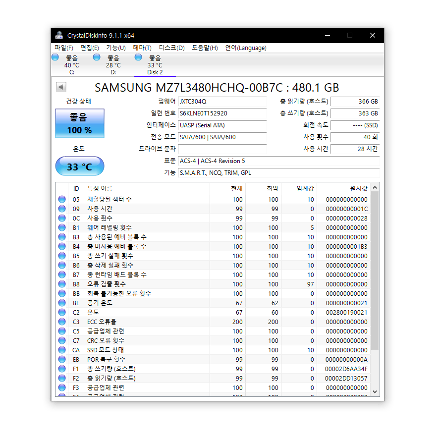439x439 pixels.
Task: Open the 파일(F) menu
Action: (64, 48)
